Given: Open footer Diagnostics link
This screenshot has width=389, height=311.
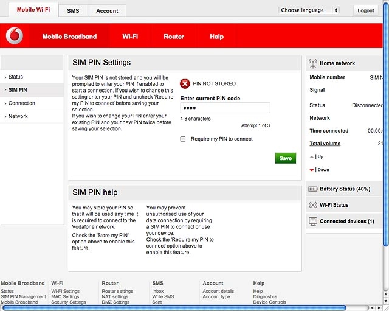Looking at the screenshot, I should tap(265, 296).
